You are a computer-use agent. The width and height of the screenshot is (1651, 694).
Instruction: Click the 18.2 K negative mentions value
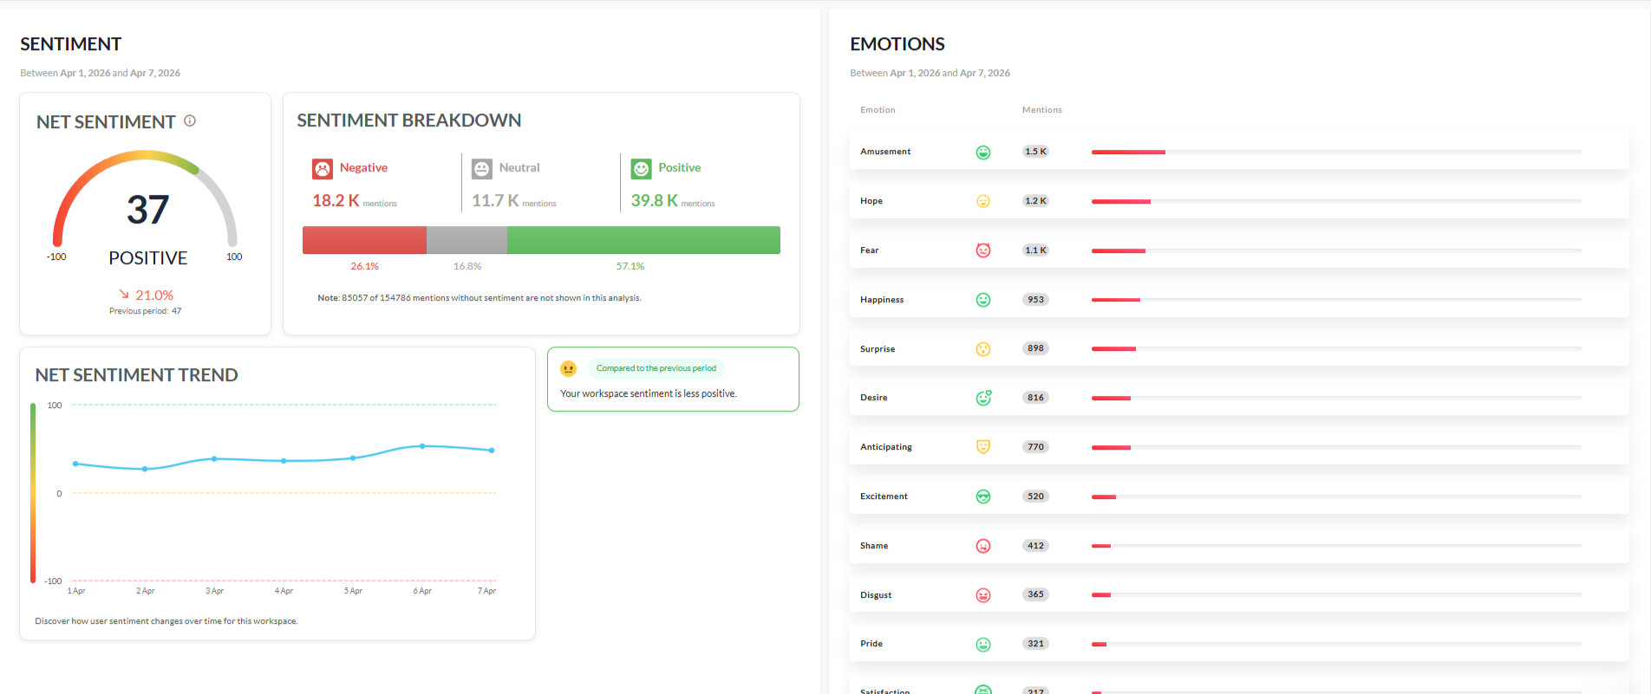336,201
